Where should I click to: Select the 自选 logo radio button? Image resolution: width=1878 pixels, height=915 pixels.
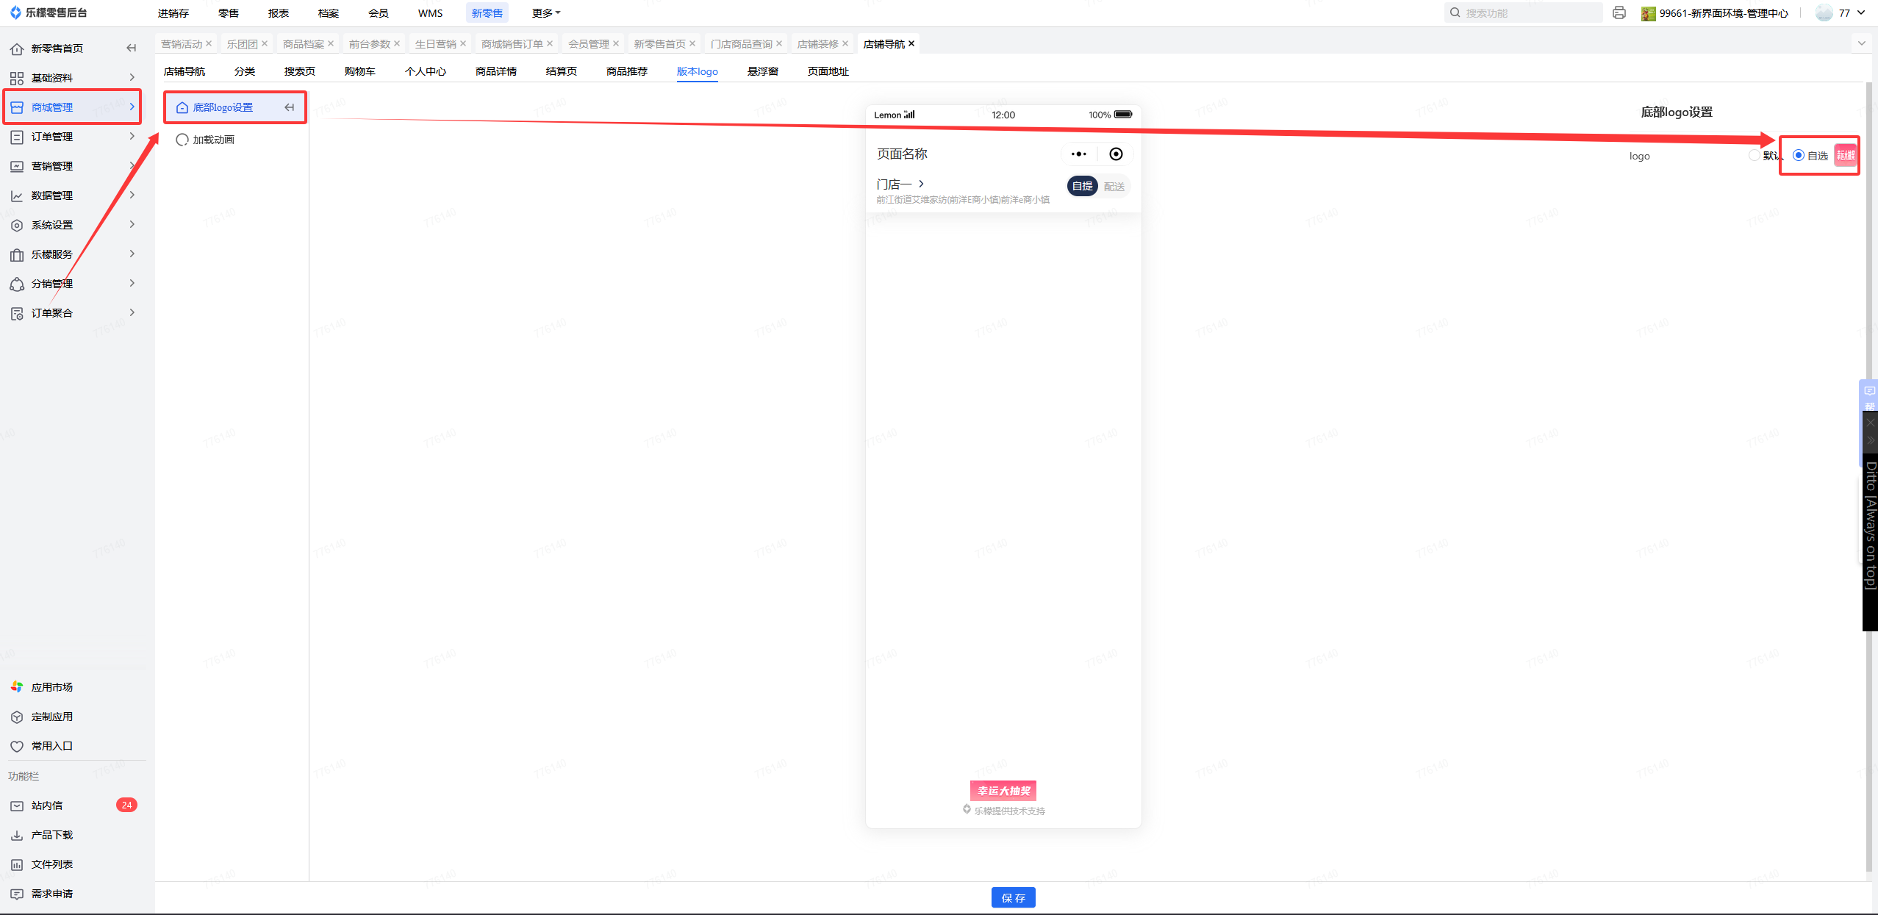click(1799, 155)
